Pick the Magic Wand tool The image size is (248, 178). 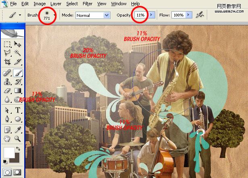(18, 53)
